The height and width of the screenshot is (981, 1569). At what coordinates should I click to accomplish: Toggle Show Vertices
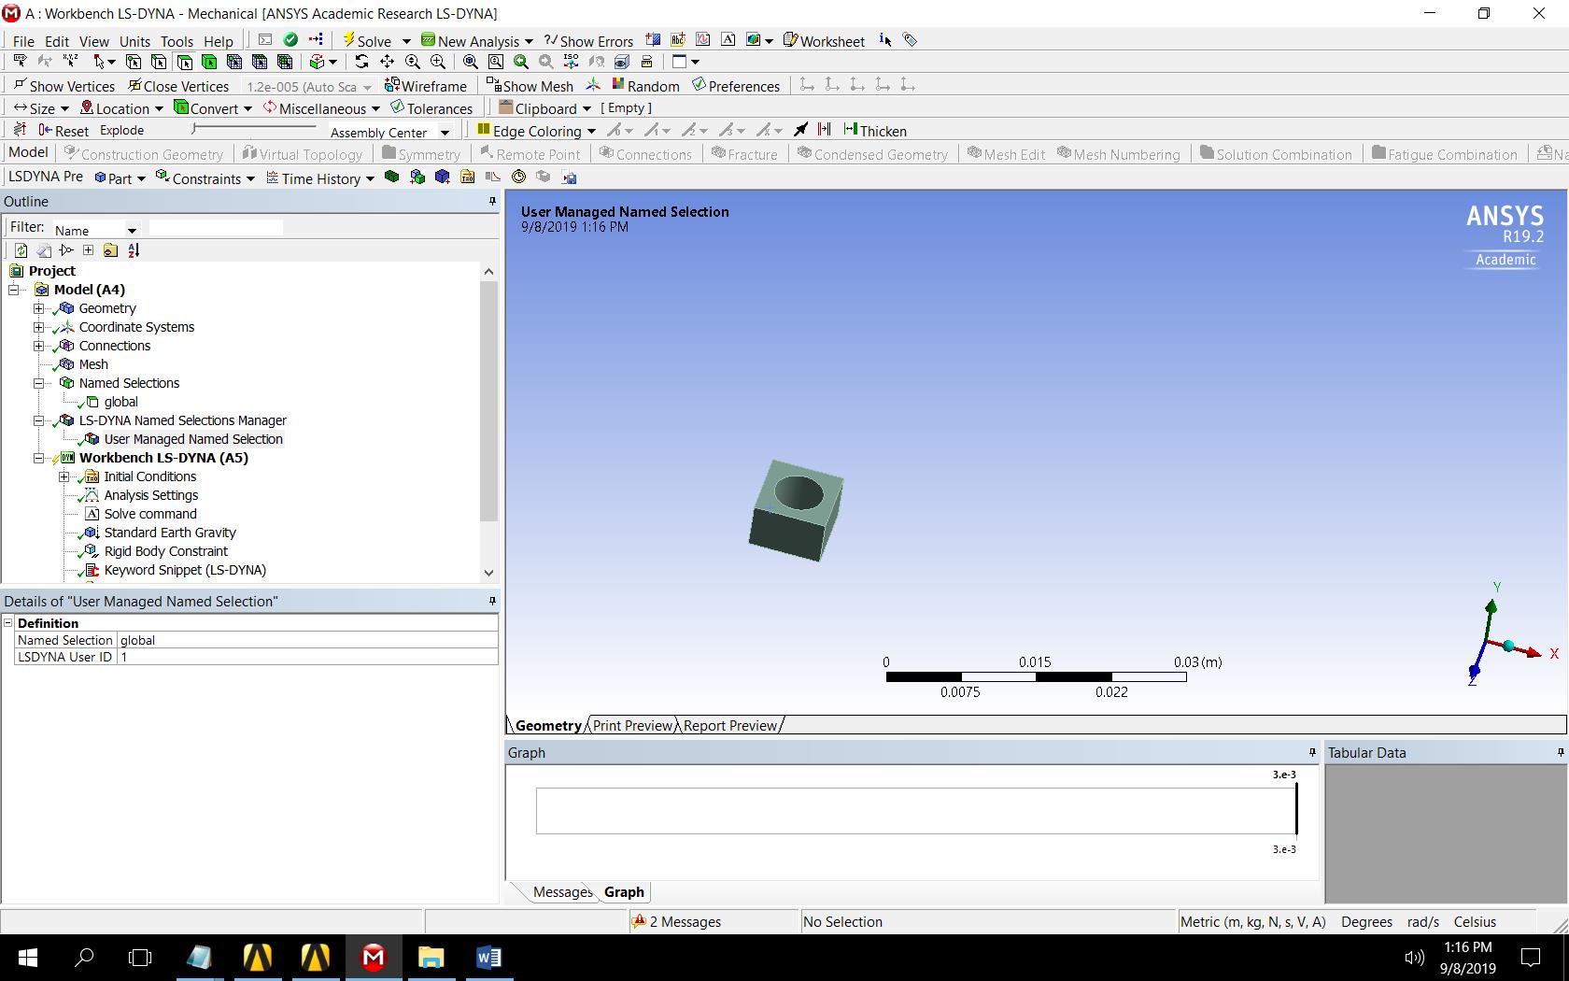point(64,86)
